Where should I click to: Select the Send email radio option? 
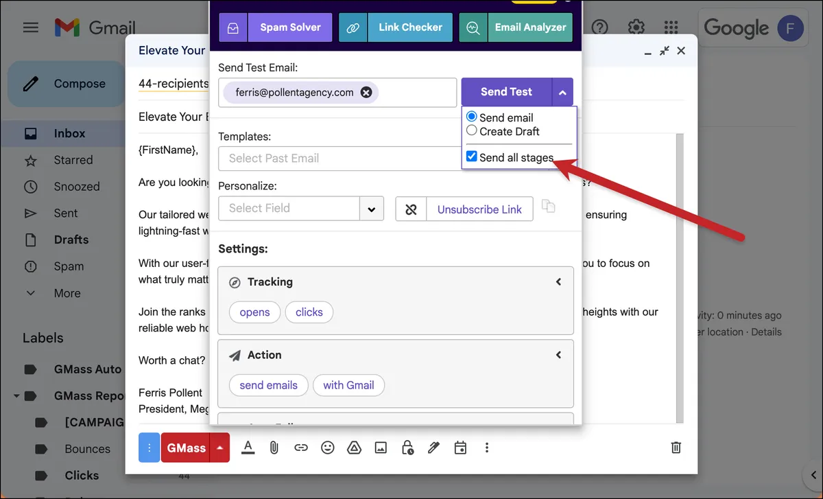point(472,117)
